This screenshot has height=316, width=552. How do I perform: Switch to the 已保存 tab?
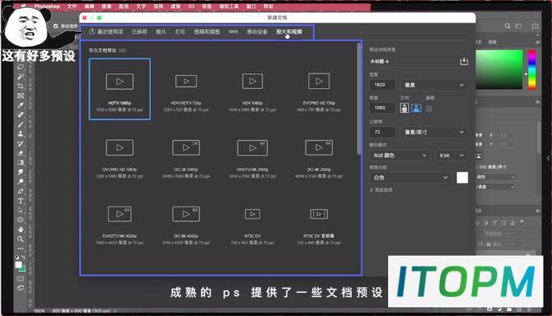tap(140, 32)
